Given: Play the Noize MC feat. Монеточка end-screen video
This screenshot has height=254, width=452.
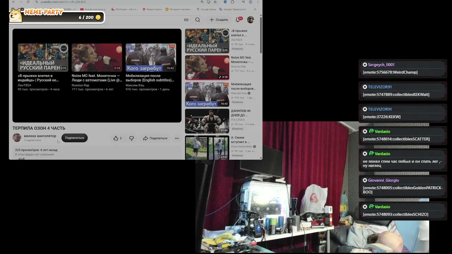Looking at the screenshot, I should 97,58.
